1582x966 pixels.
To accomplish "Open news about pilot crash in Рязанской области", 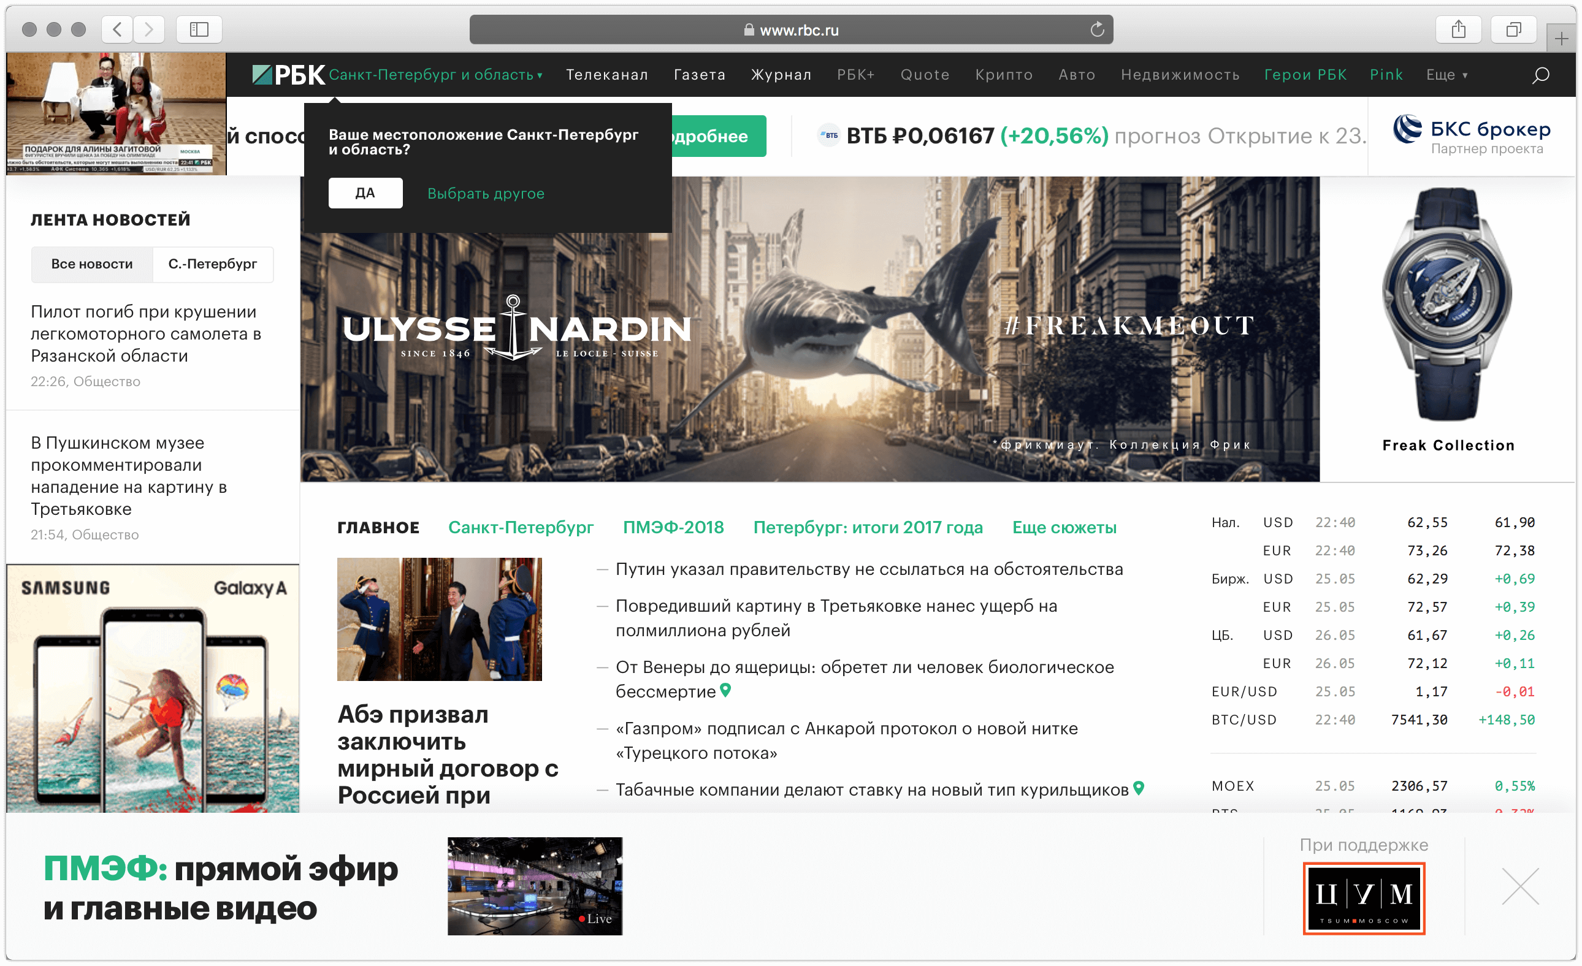I will tap(146, 334).
